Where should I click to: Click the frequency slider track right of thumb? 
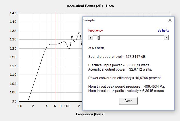tap(132, 38)
